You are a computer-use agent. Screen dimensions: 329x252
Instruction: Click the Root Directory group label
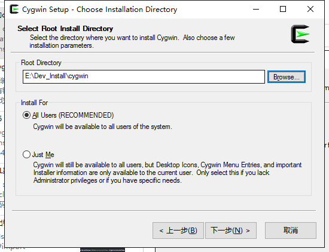(x=41, y=63)
